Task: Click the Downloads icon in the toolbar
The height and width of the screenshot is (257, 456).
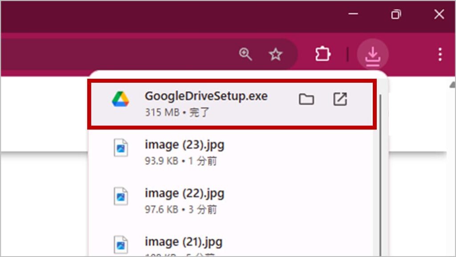Action: [x=373, y=55]
